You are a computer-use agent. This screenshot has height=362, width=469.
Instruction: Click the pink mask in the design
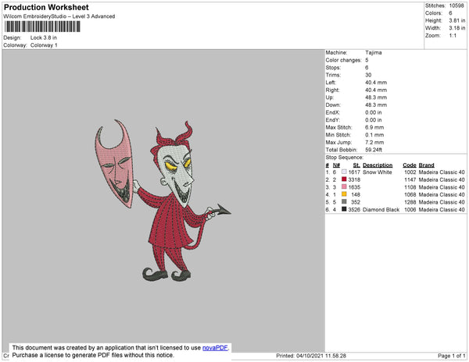point(115,163)
